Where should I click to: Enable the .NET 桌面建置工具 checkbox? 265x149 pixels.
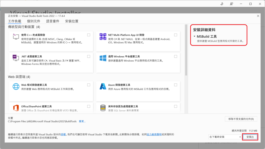pos(89,56)
